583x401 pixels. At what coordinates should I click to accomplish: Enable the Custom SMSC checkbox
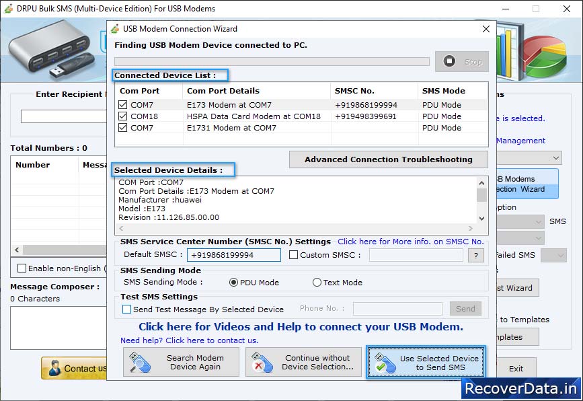click(293, 255)
